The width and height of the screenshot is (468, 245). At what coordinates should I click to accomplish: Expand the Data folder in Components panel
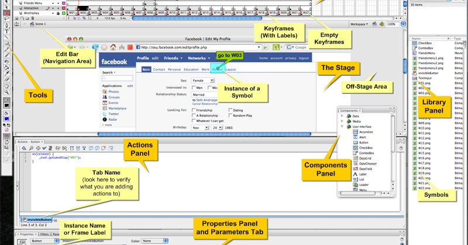(342, 116)
